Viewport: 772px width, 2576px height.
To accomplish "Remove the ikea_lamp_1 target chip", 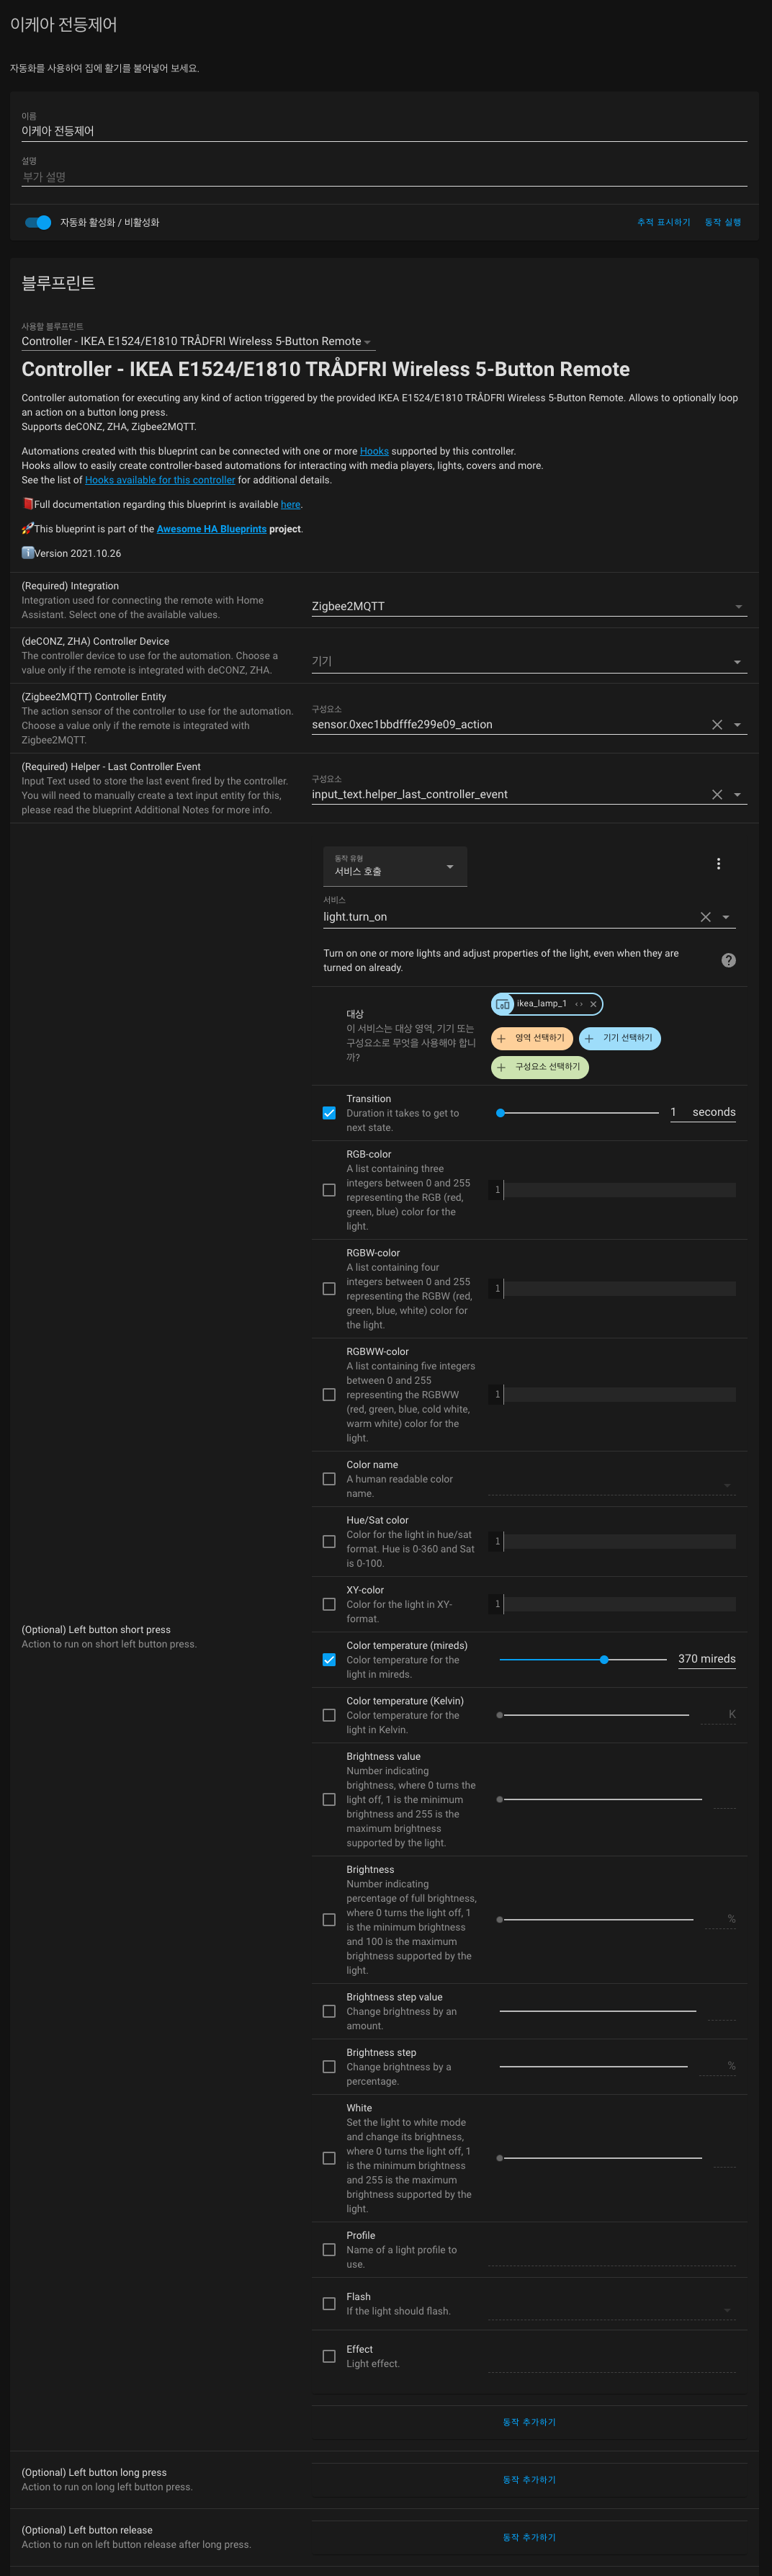I will coord(593,1004).
